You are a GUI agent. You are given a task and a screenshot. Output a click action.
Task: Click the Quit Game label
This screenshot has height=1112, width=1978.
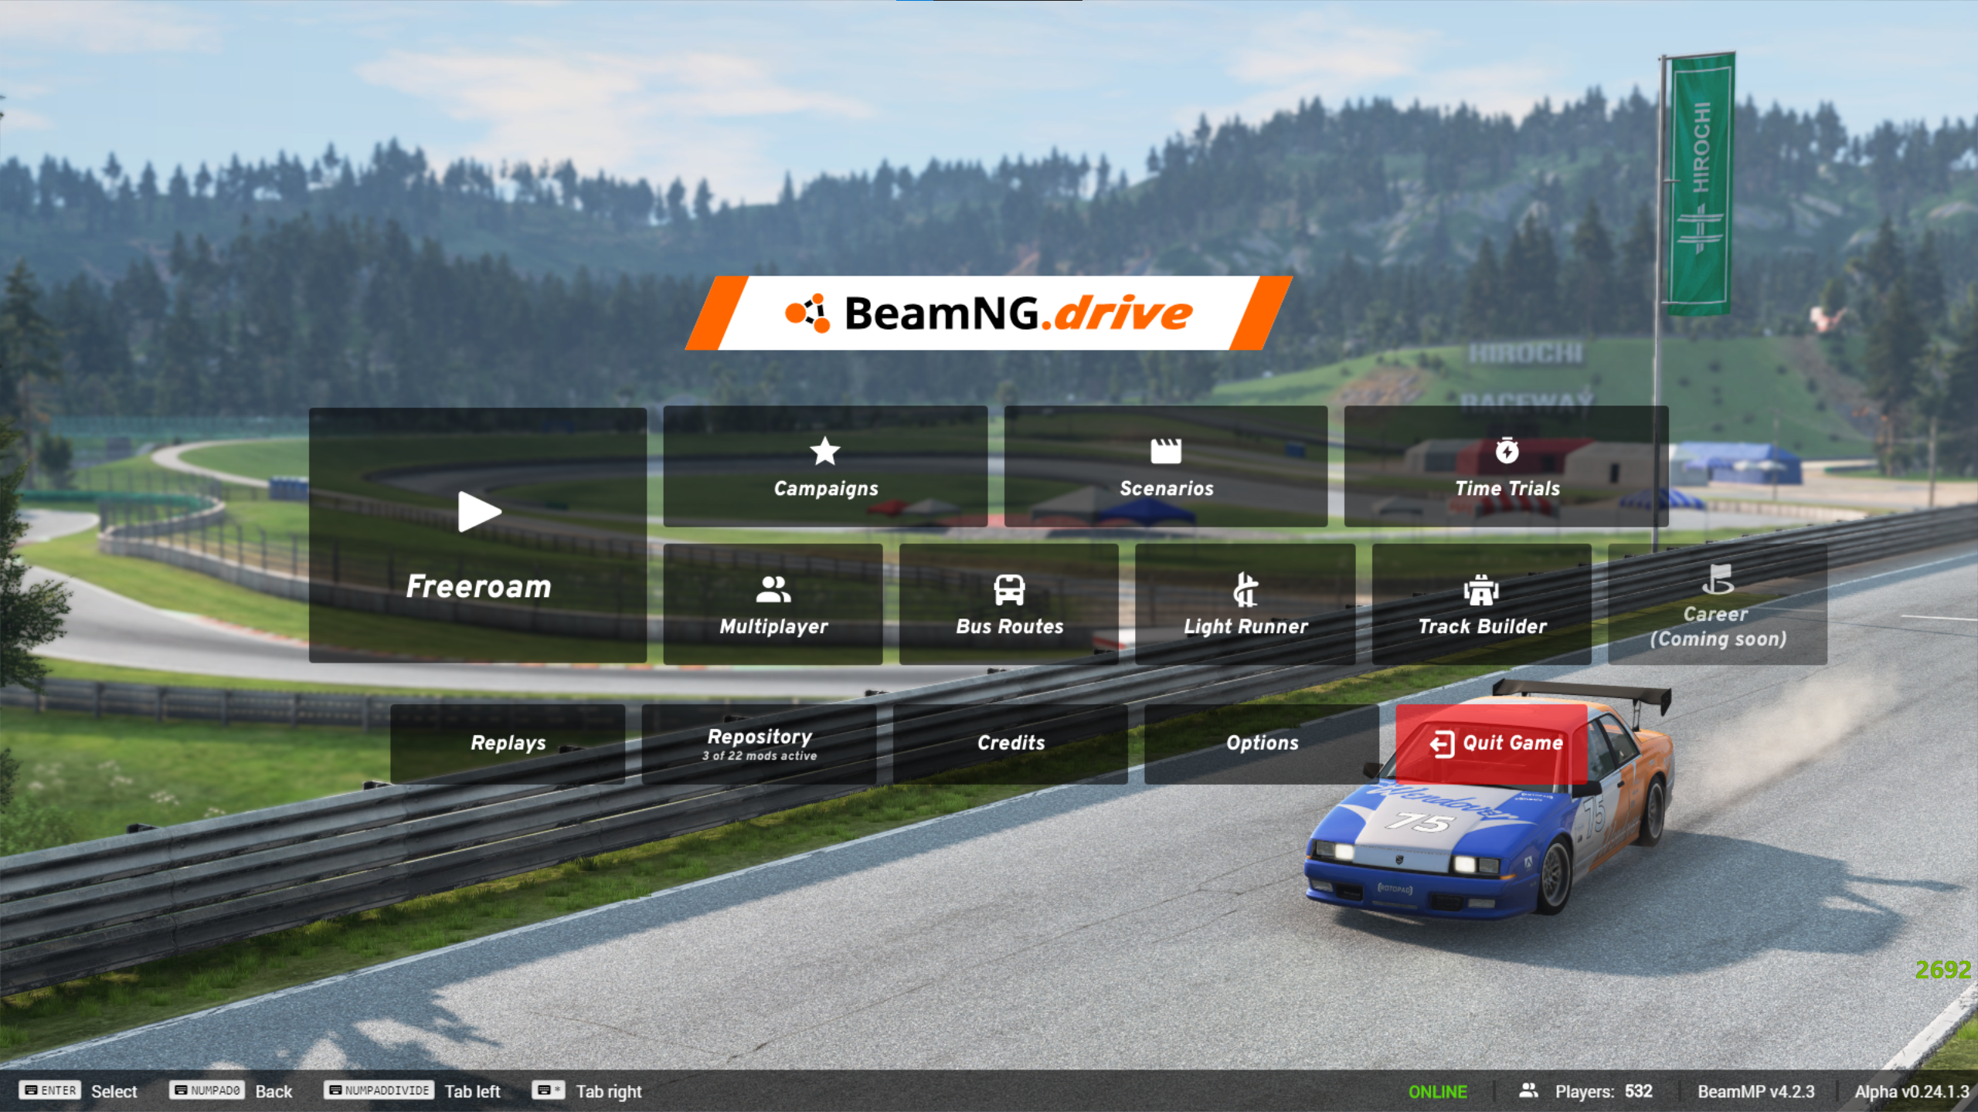(x=1513, y=743)
